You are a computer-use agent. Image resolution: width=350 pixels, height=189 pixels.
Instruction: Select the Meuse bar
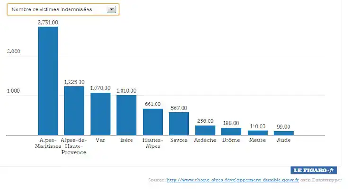257,133
